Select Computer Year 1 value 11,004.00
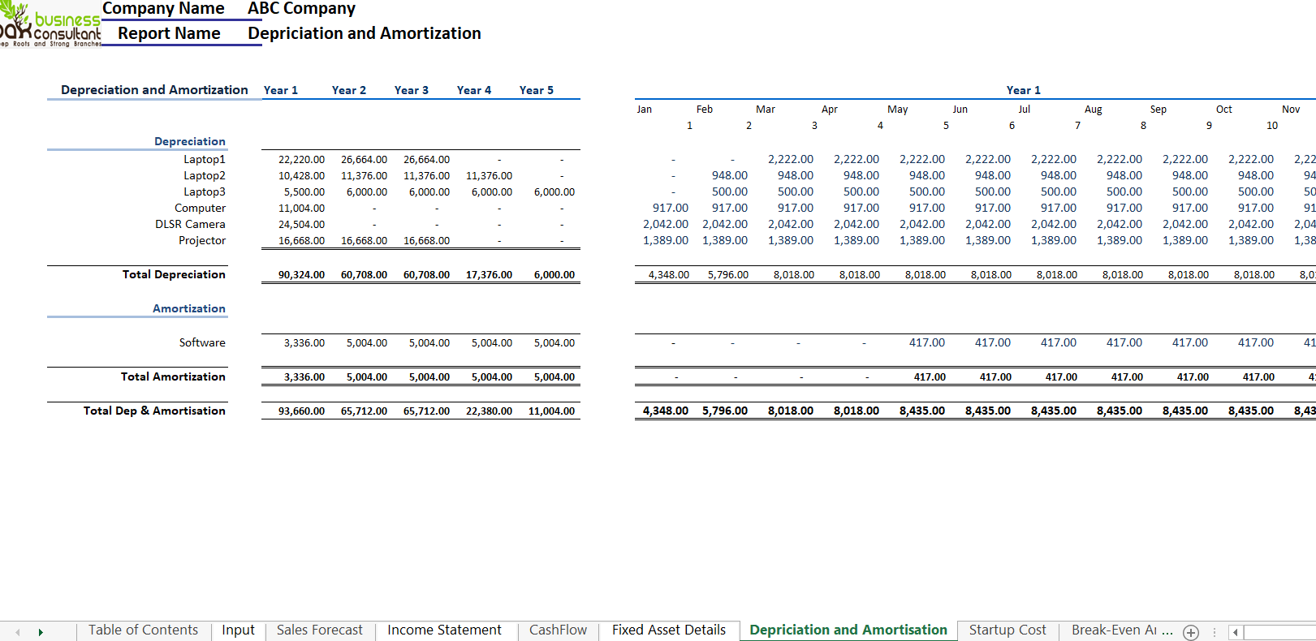 (301, 209)
